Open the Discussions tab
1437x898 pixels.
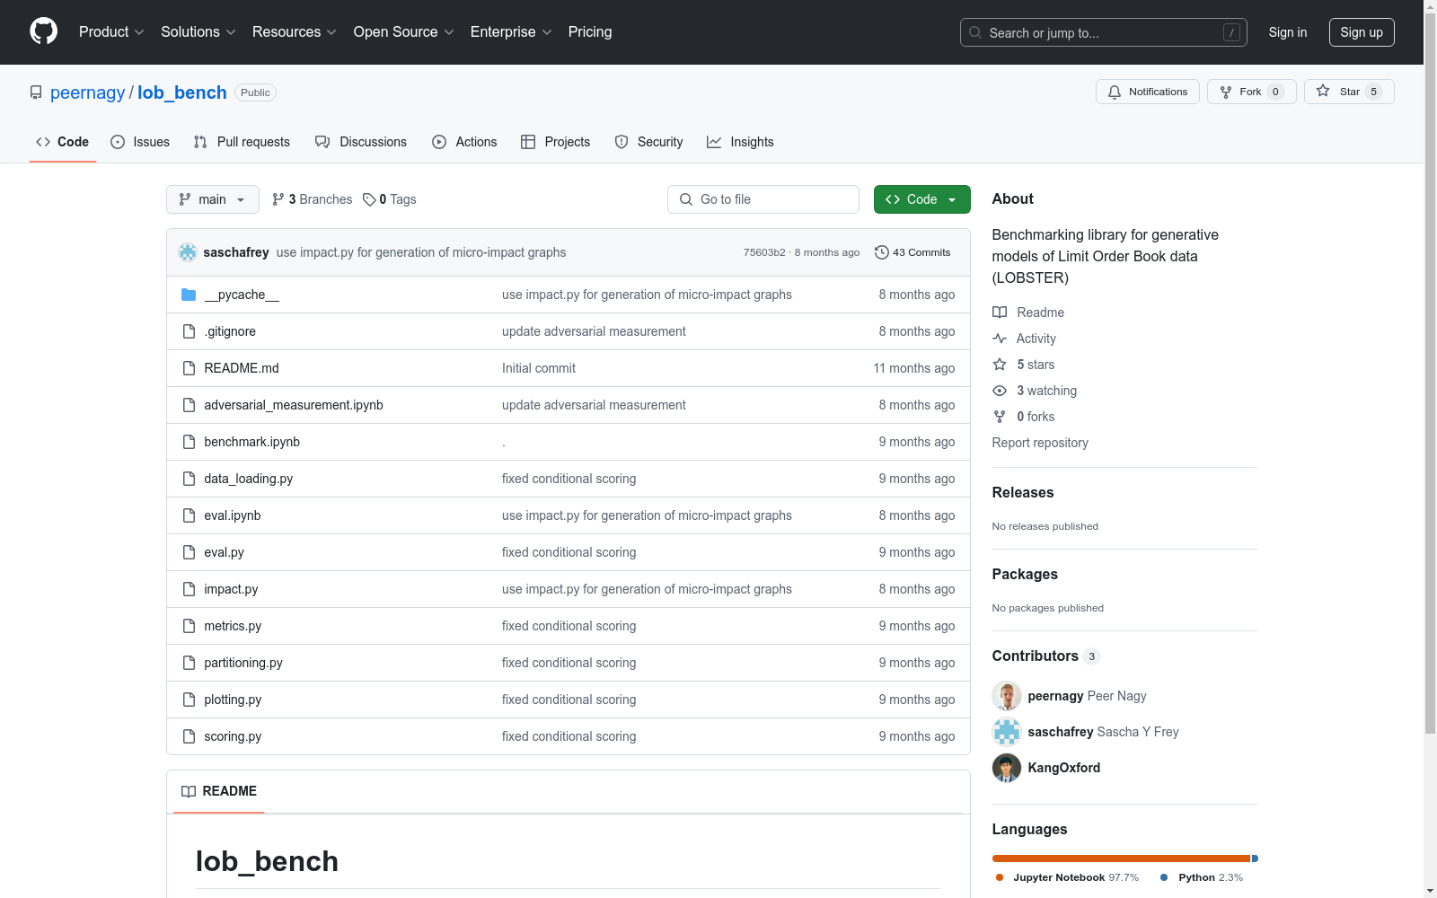coord(361,142)
